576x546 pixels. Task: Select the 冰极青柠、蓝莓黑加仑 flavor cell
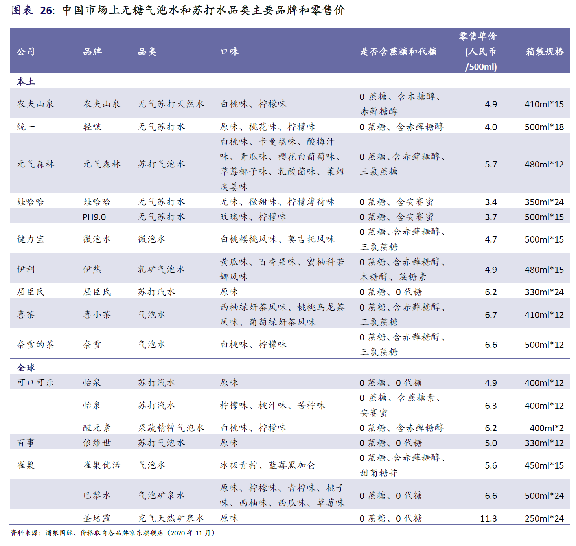pos(268,465)
